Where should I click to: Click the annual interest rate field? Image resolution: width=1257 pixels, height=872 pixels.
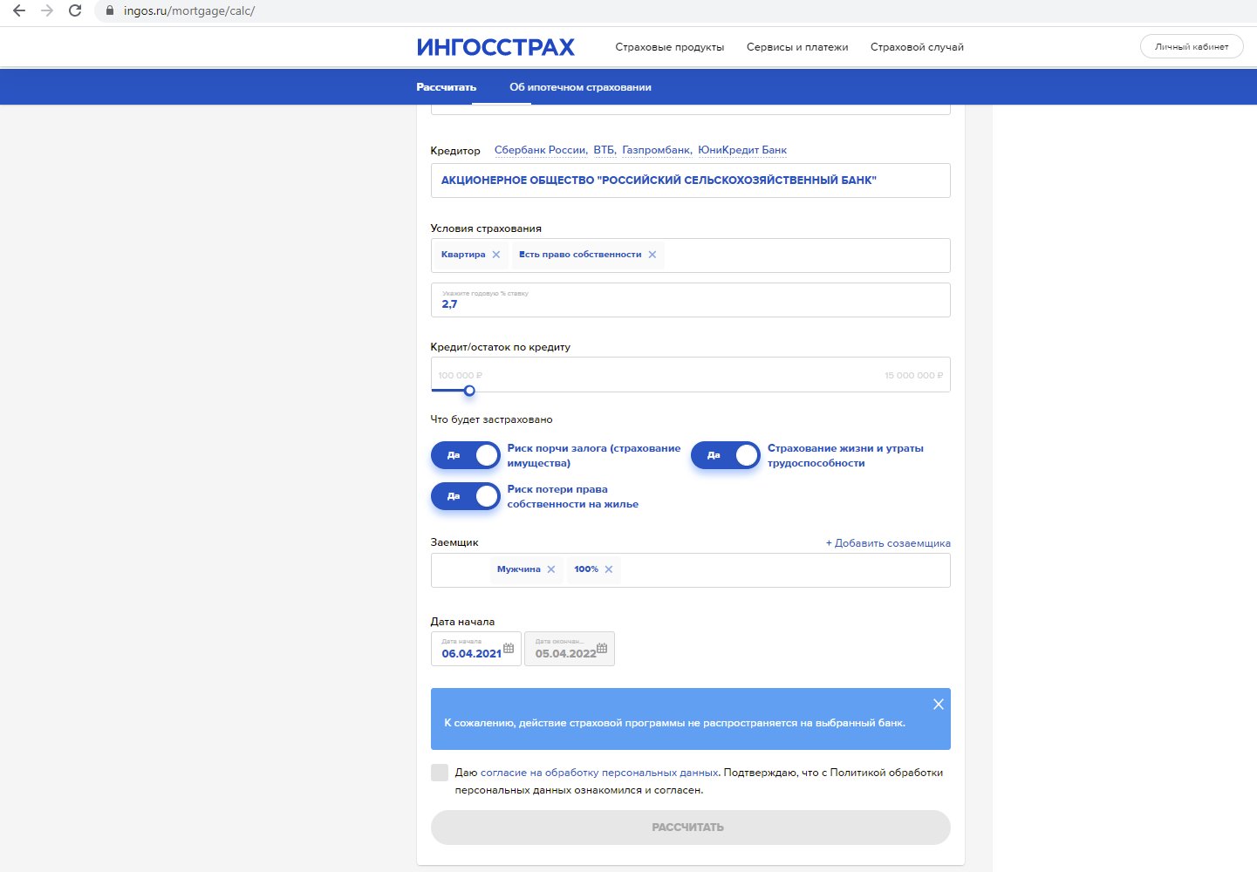click(x=690, y=300)
